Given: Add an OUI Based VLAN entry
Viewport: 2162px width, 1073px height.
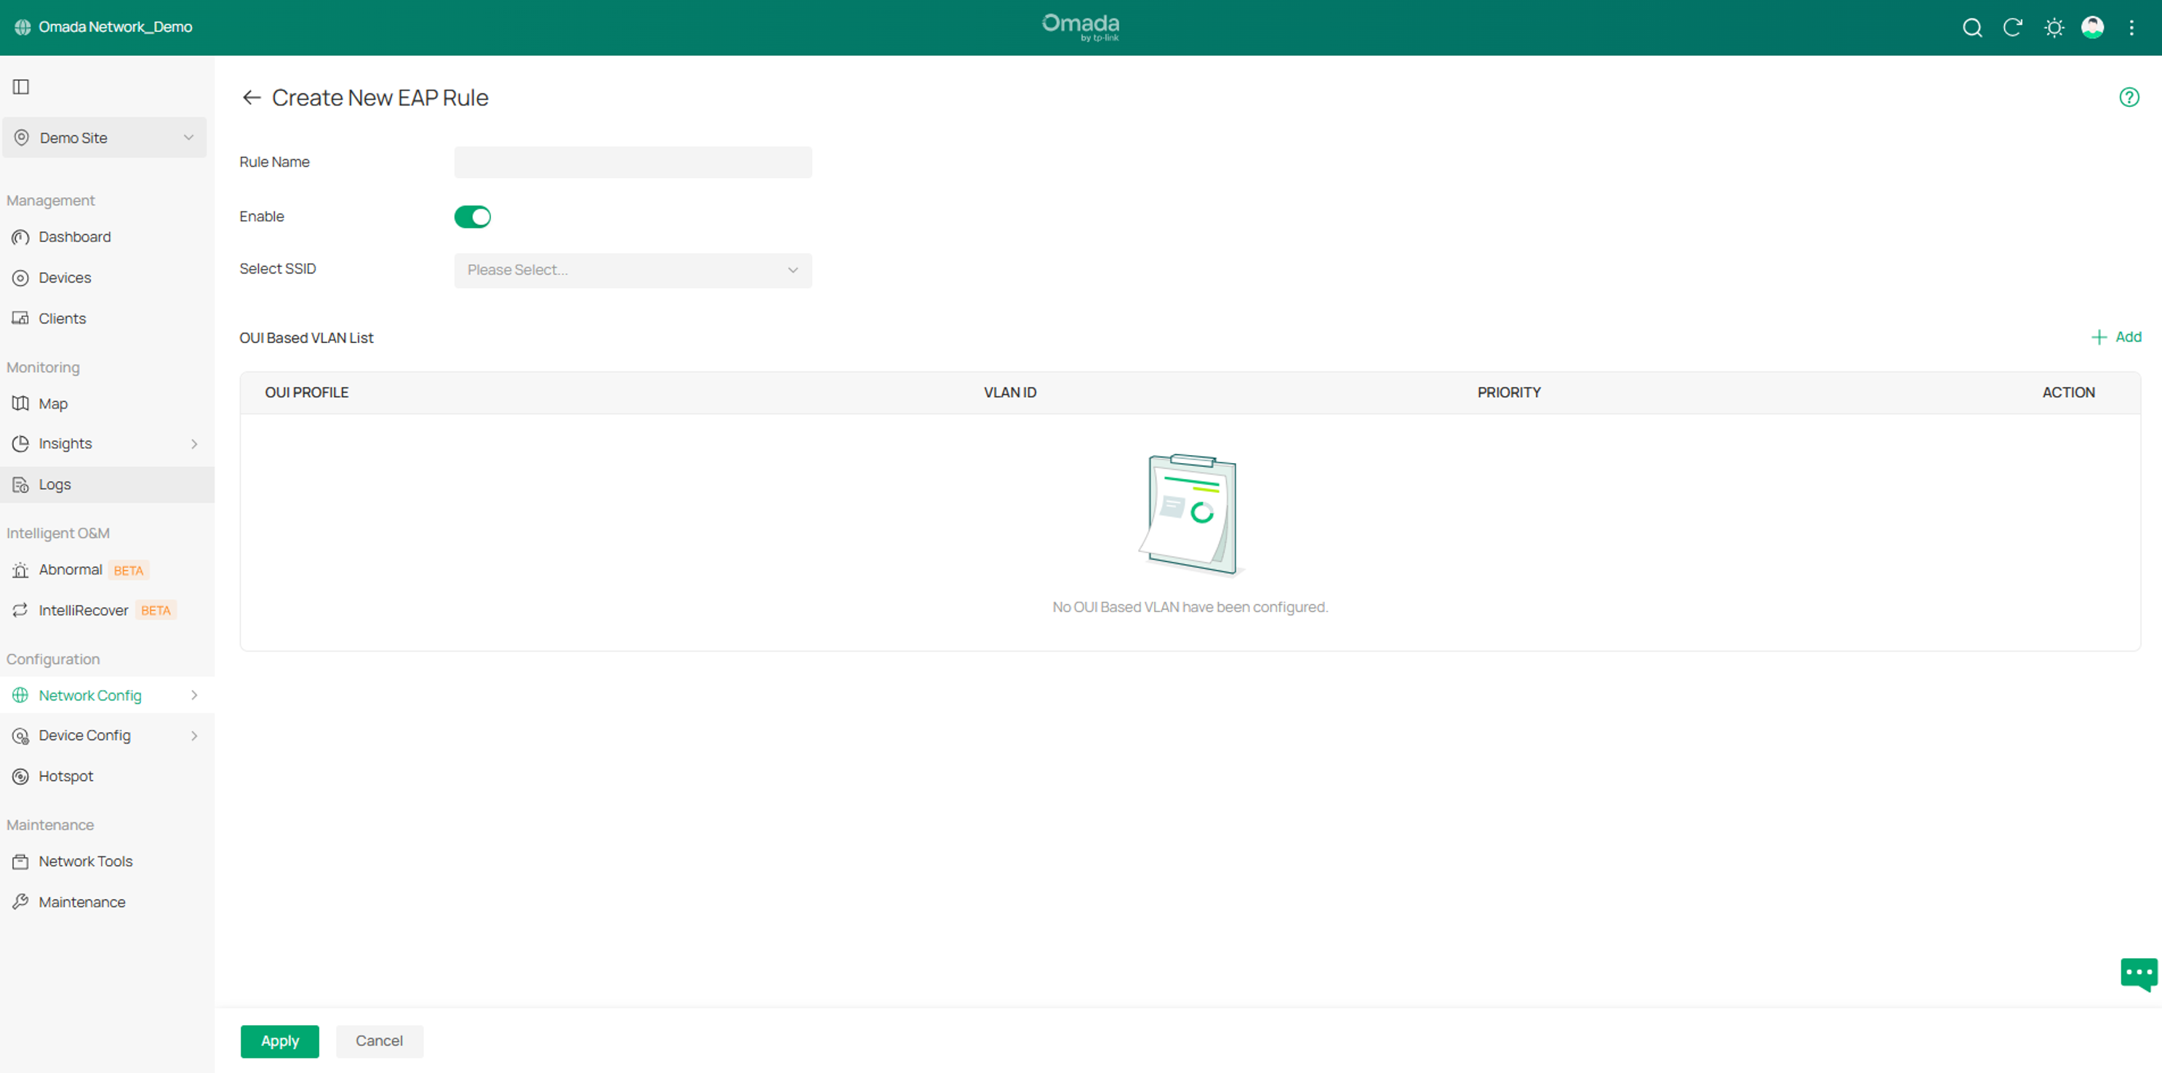Looking at the screenshot, I should point(2116,337).
